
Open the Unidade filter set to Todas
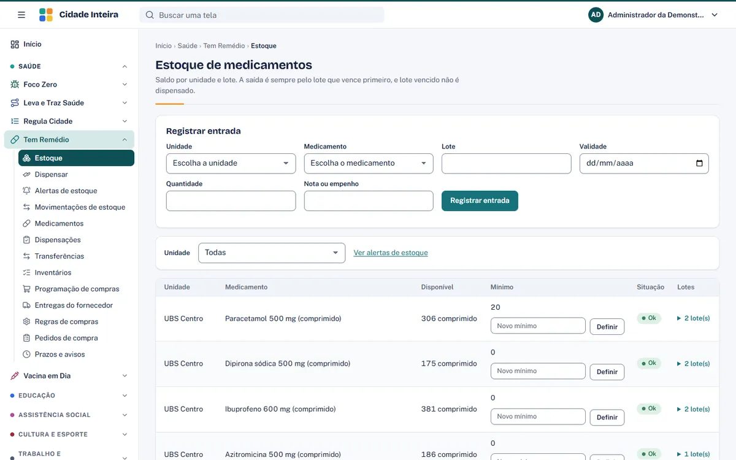pyautogui.click(x=272, y=253)
